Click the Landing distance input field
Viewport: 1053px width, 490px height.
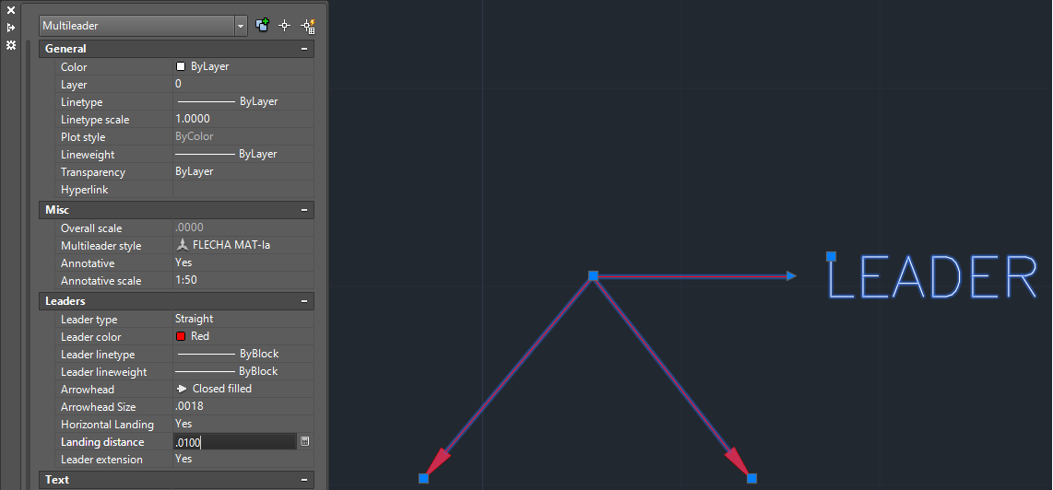click(x=235, y=442)
